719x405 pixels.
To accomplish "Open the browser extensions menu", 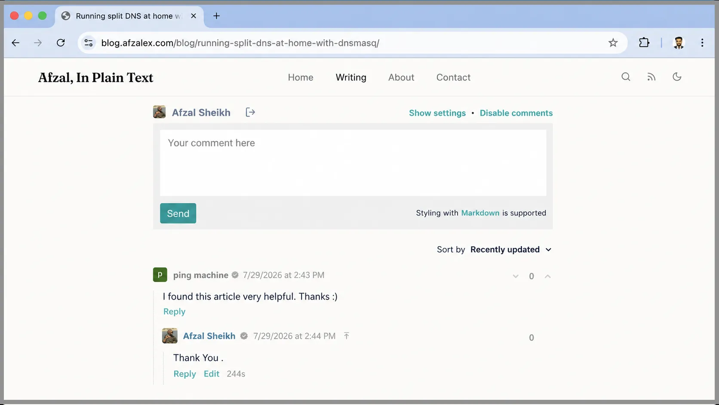I will [x=644, y=43].
